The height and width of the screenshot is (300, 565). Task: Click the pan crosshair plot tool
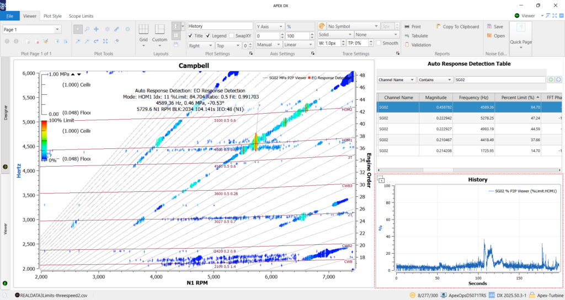pyautogui.click(x=97, y=29)
